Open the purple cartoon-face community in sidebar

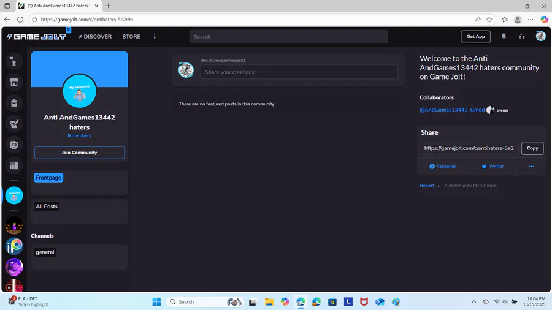(x=14, y=267)
